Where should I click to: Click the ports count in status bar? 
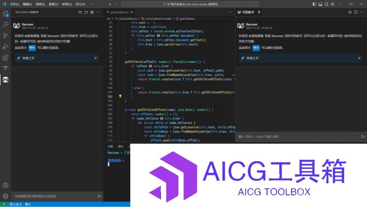(28, 204)
